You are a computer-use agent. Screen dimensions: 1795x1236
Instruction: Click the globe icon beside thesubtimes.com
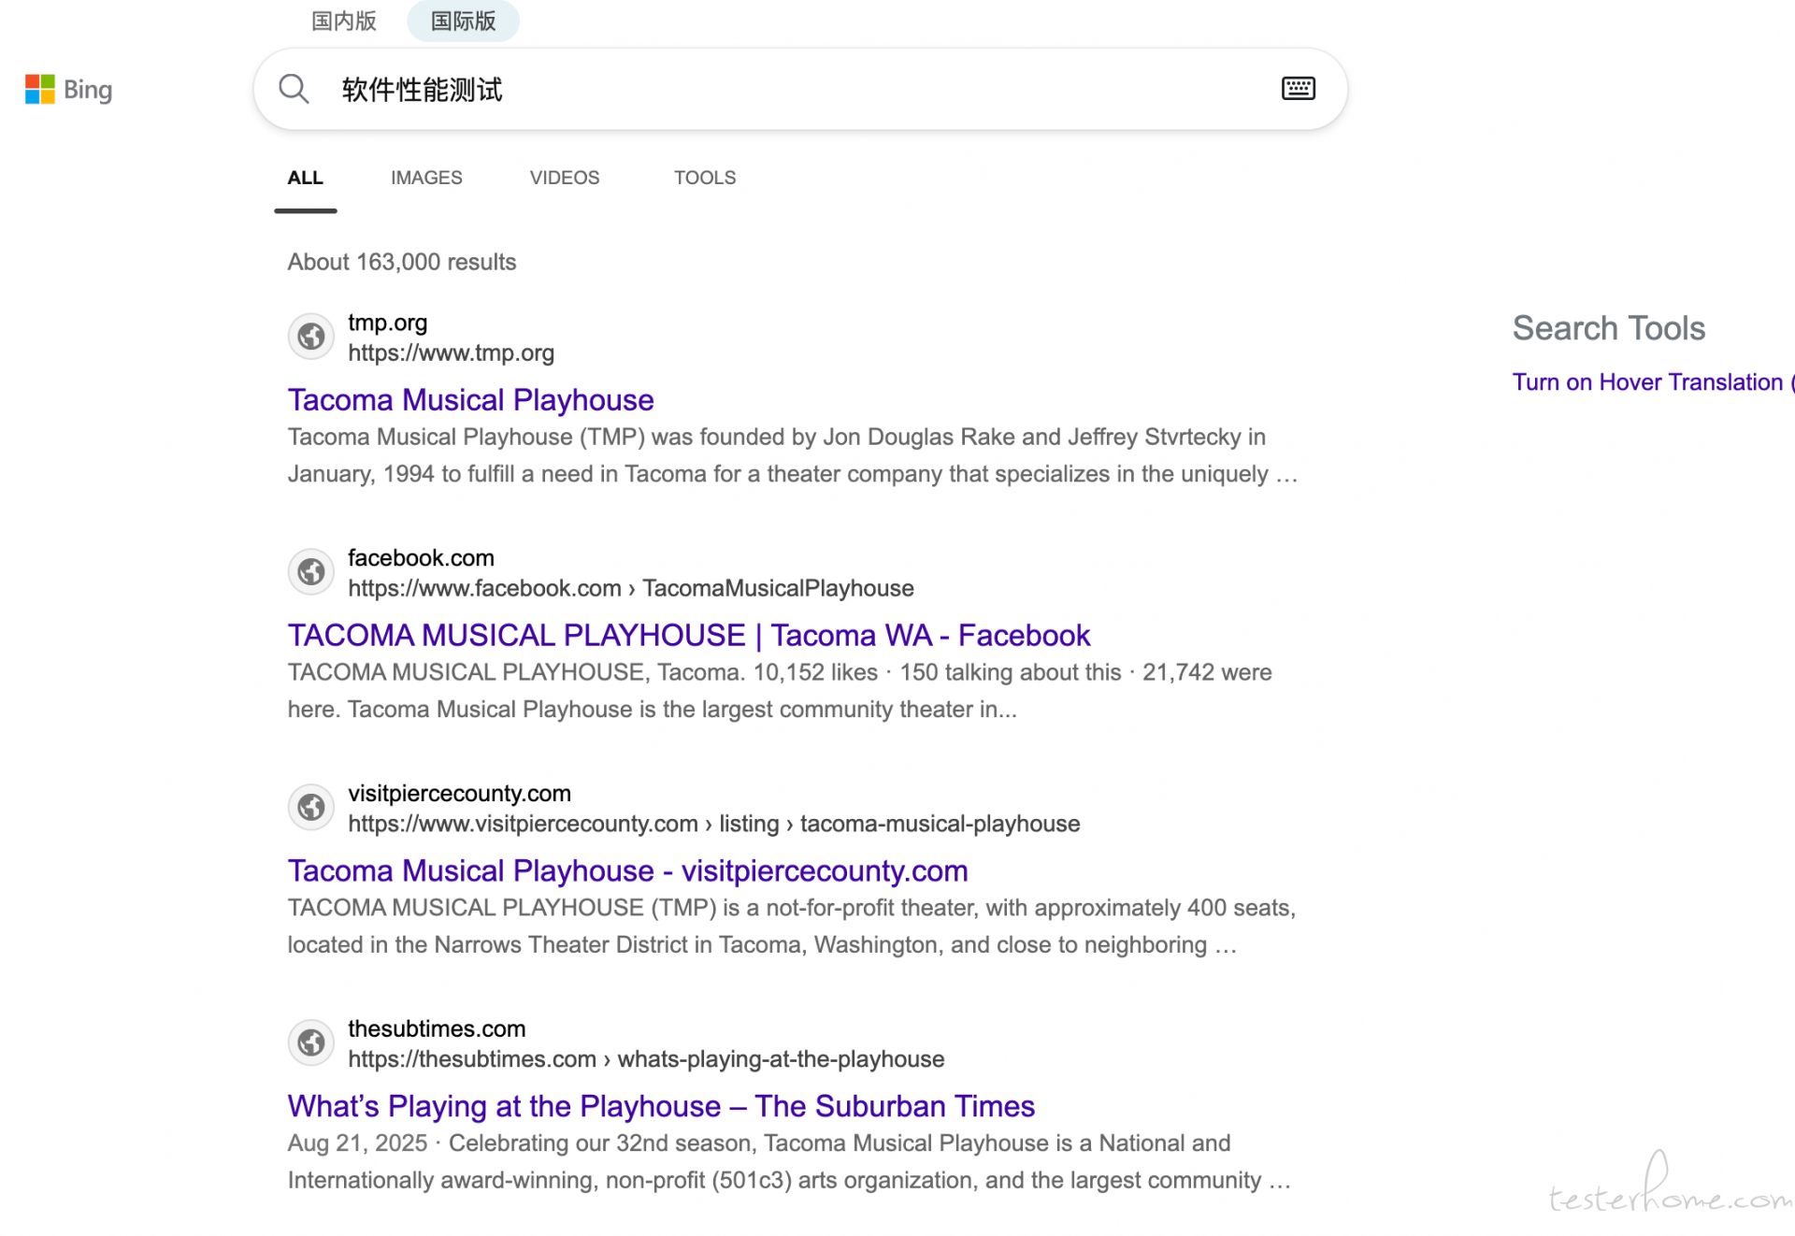click(311, 1043)
